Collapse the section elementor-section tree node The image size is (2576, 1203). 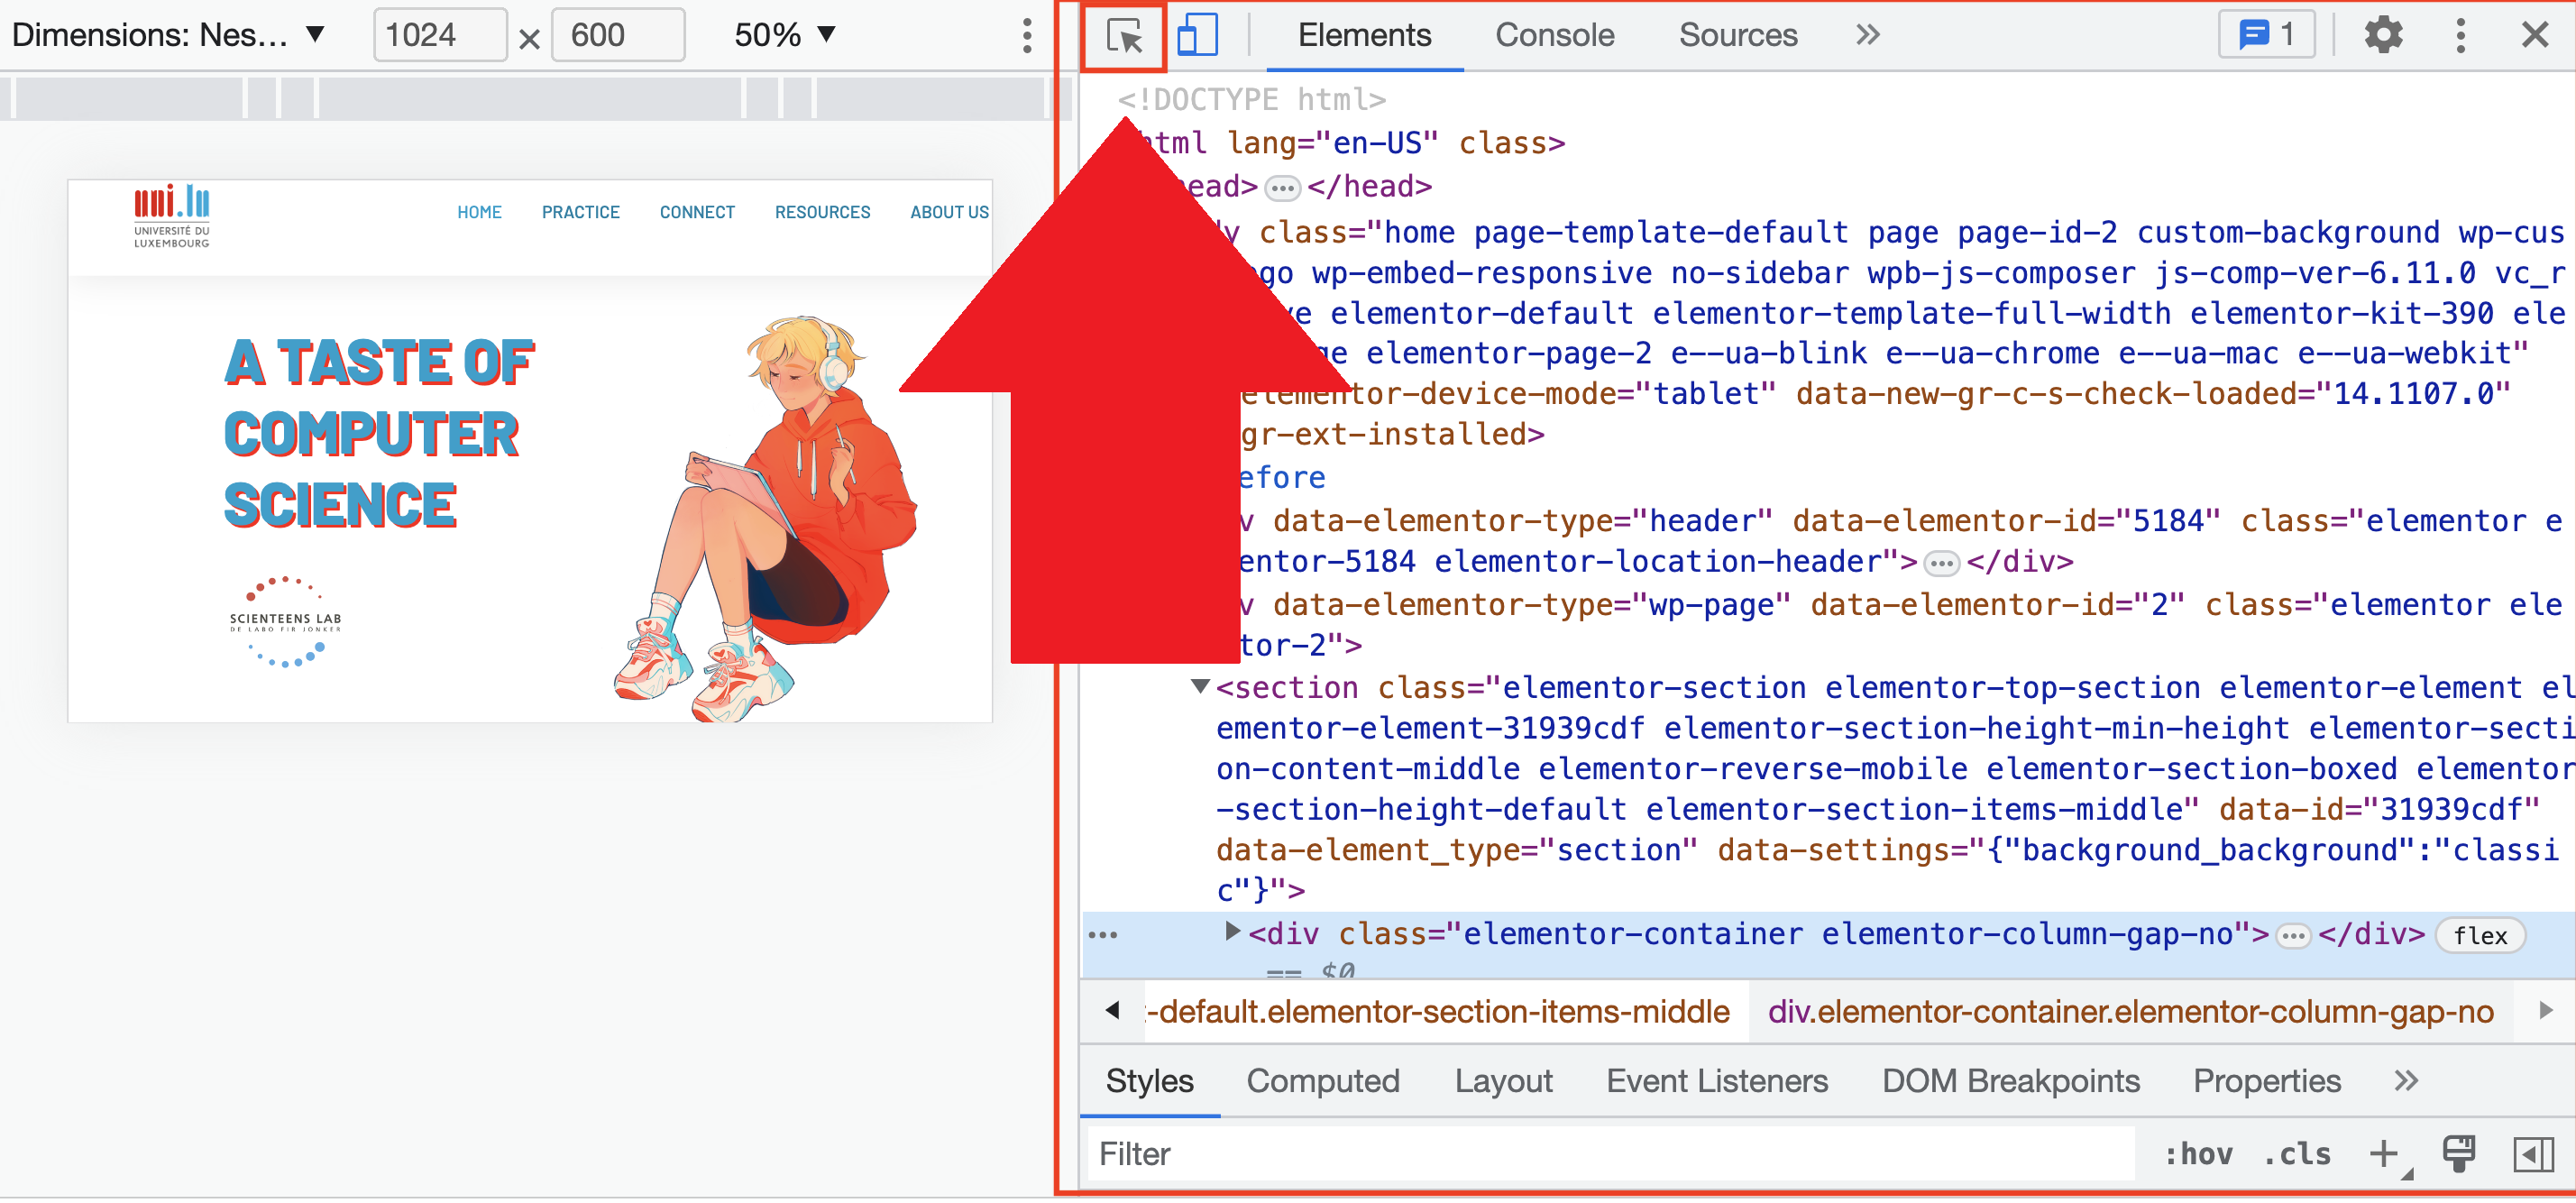1200,687
